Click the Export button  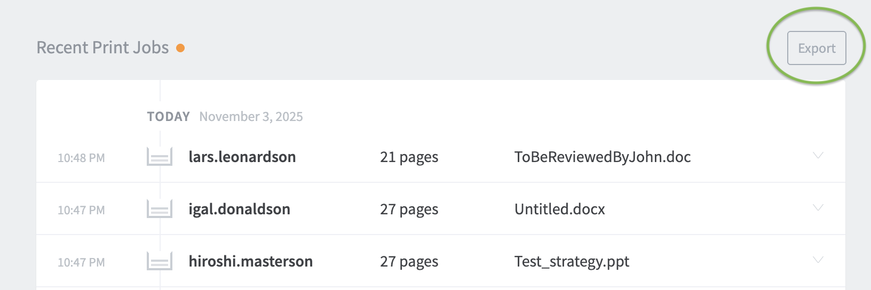pos(817,48)
